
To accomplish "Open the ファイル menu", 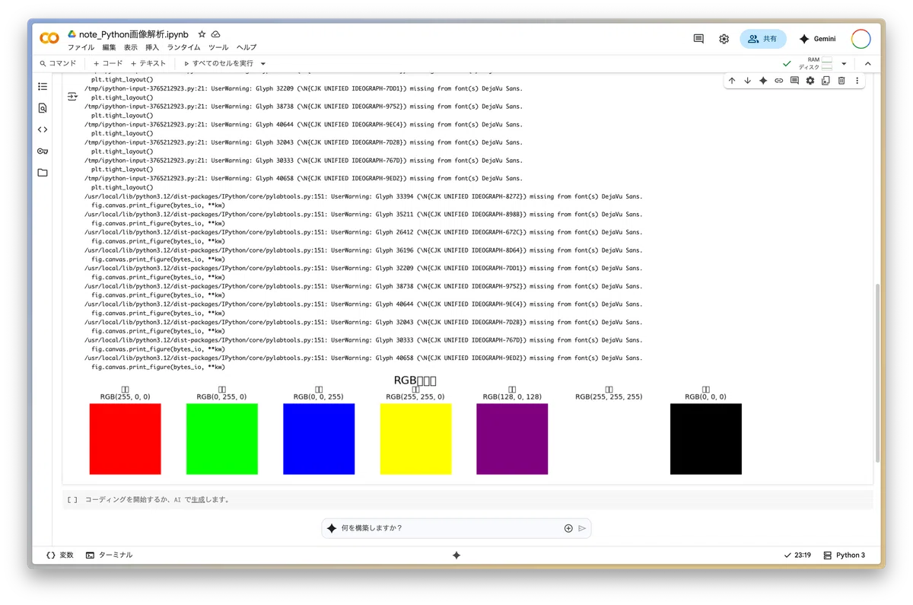I will 81,47.
